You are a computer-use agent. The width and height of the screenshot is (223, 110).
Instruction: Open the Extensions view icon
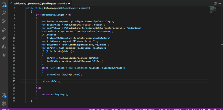pyautogui.click(x=4, y=38)
